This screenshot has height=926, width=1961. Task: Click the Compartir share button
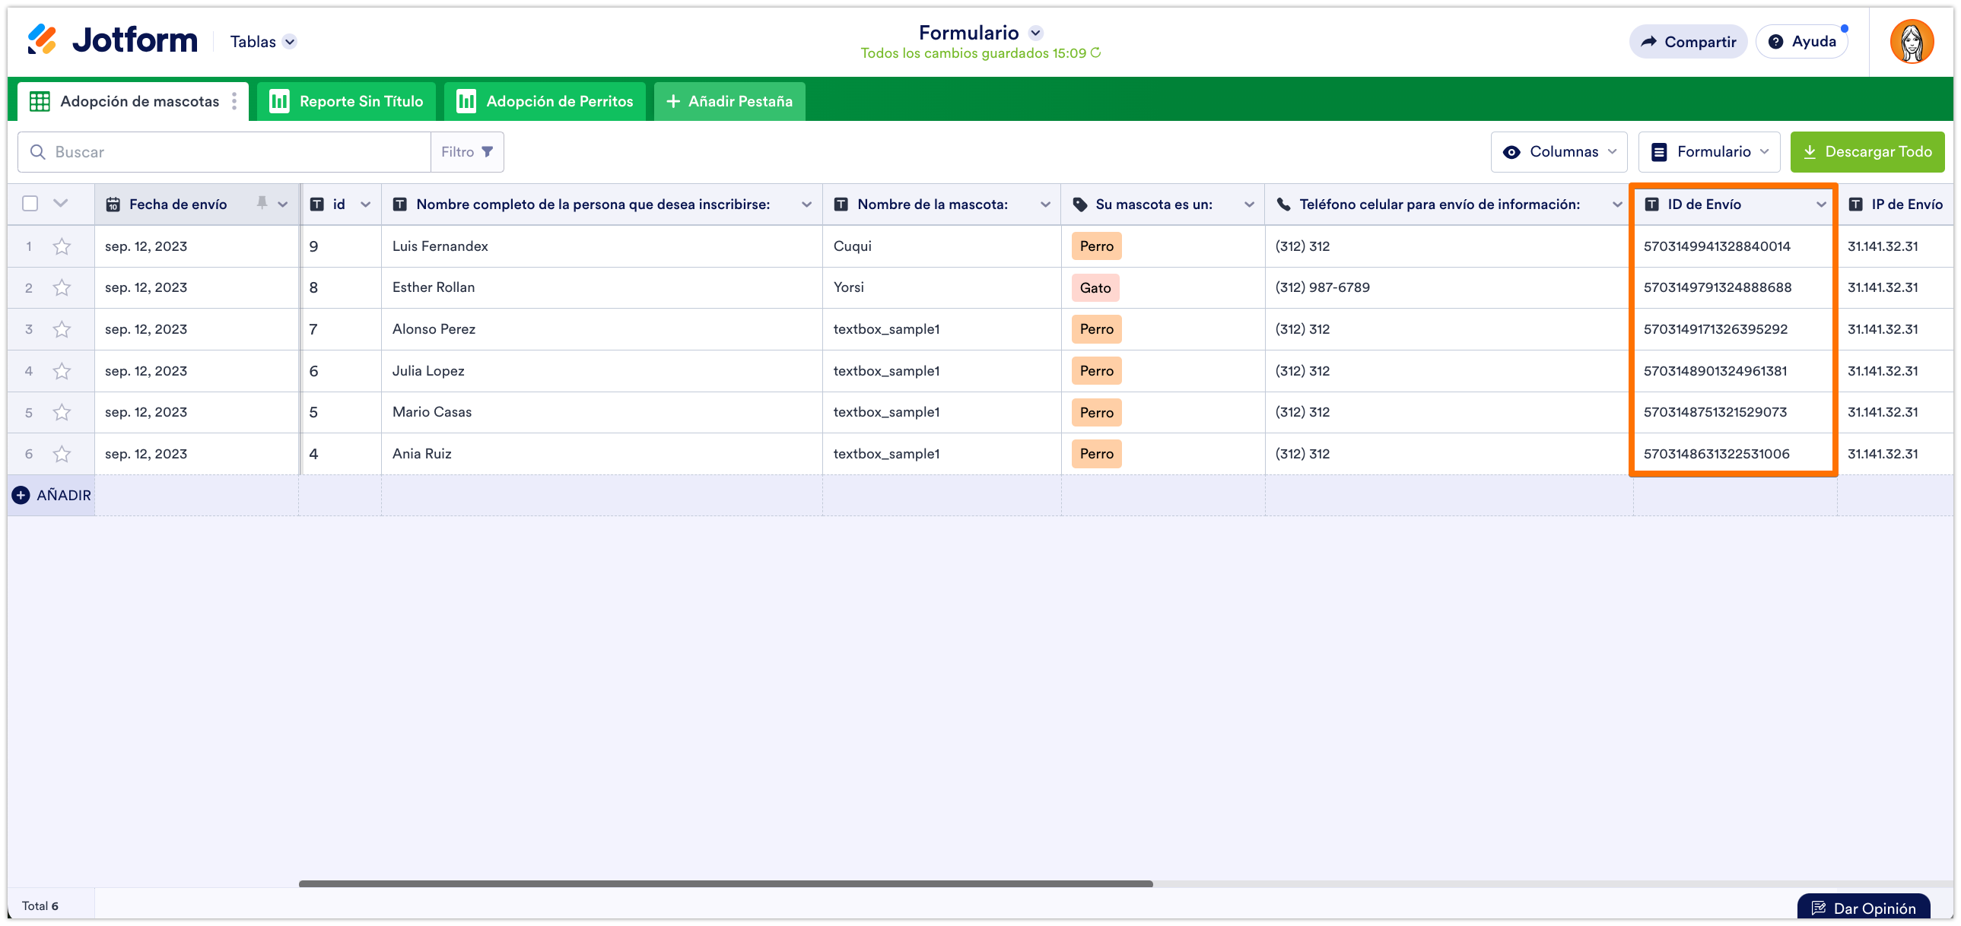click(x=1688, y=42)
